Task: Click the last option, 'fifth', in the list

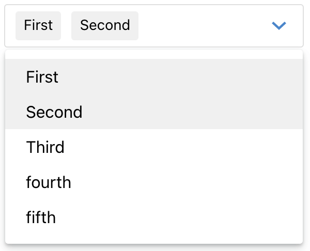Action: (x=41, y=217)
